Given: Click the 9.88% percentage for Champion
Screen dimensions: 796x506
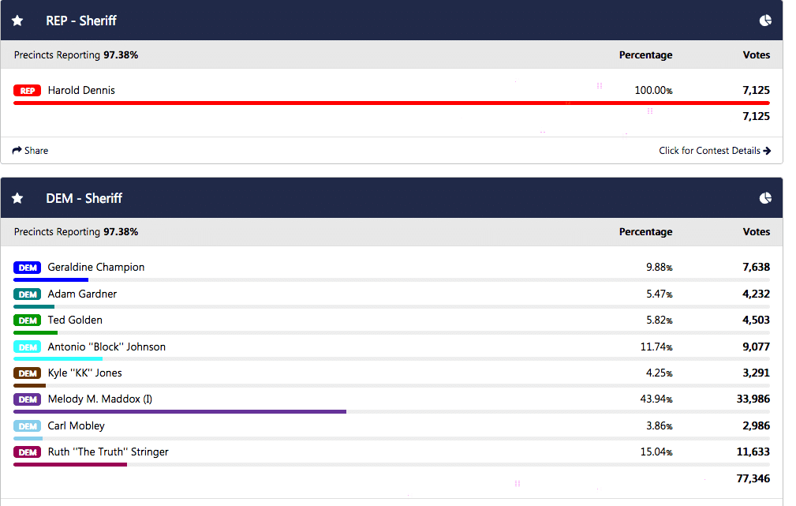Looking at the screenshot, I should tap(659, 268).
